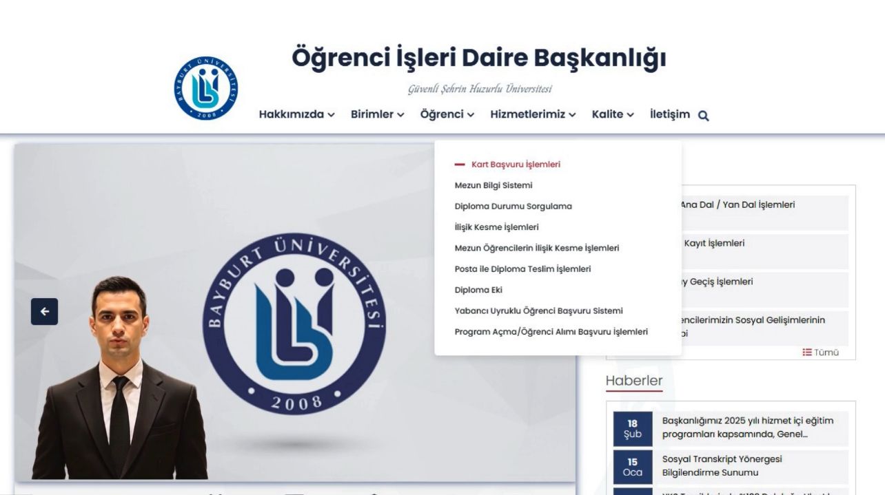Click the Haberler section heading
The height and width of the screenshot is (495, 885).
click(634, 381)
